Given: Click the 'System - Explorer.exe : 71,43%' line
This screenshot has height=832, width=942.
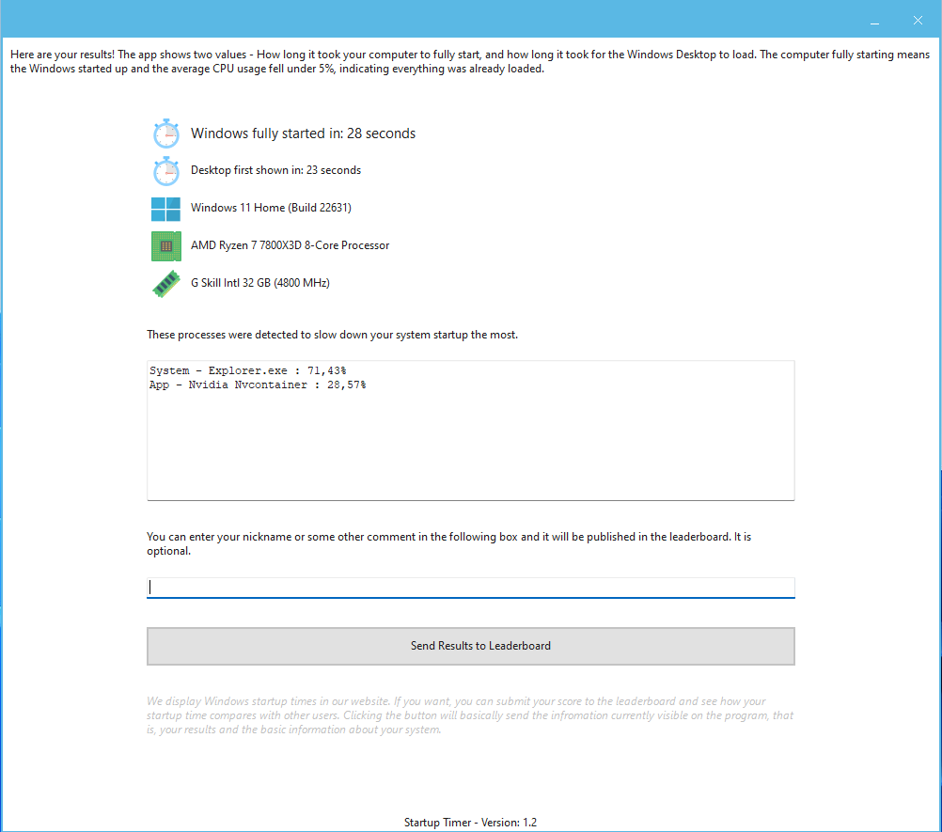Looking at the screenshot, I should [247, 370].
